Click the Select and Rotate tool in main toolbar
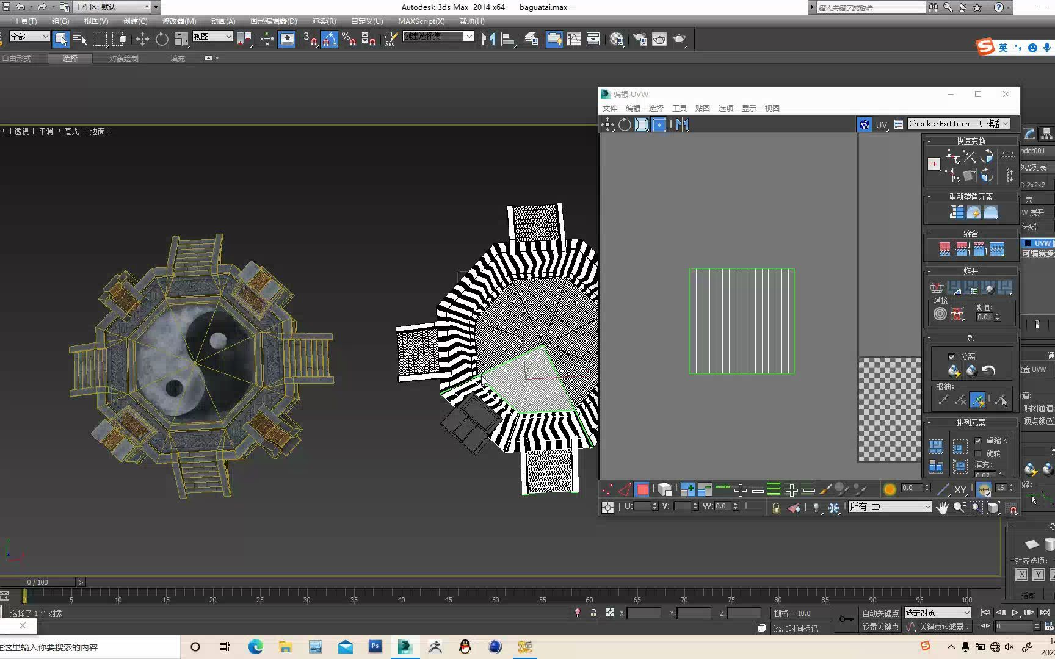The height and width of the screenshot is (659, 1055). pos(162,39)
